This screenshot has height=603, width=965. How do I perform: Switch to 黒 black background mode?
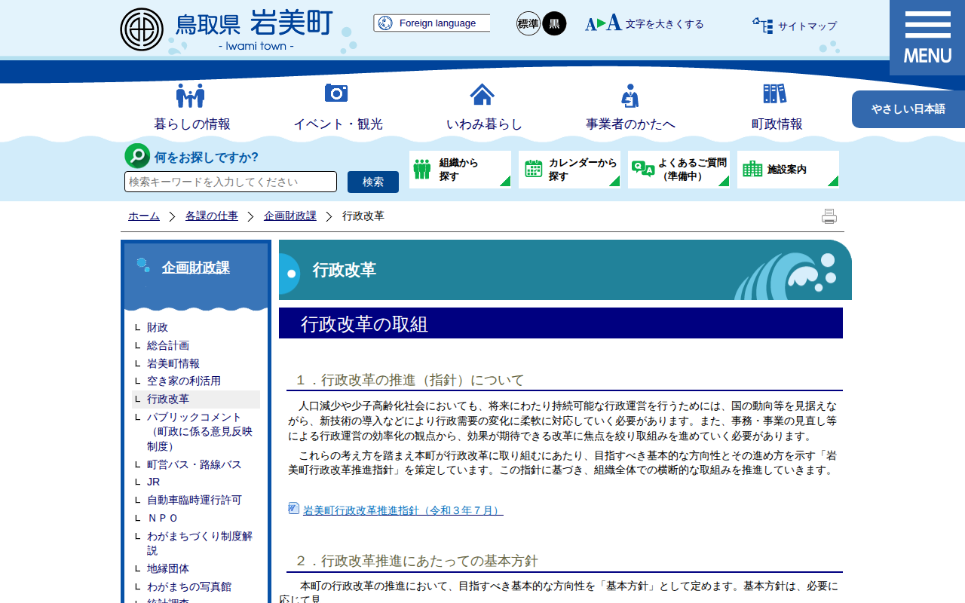tap(554, 23)
